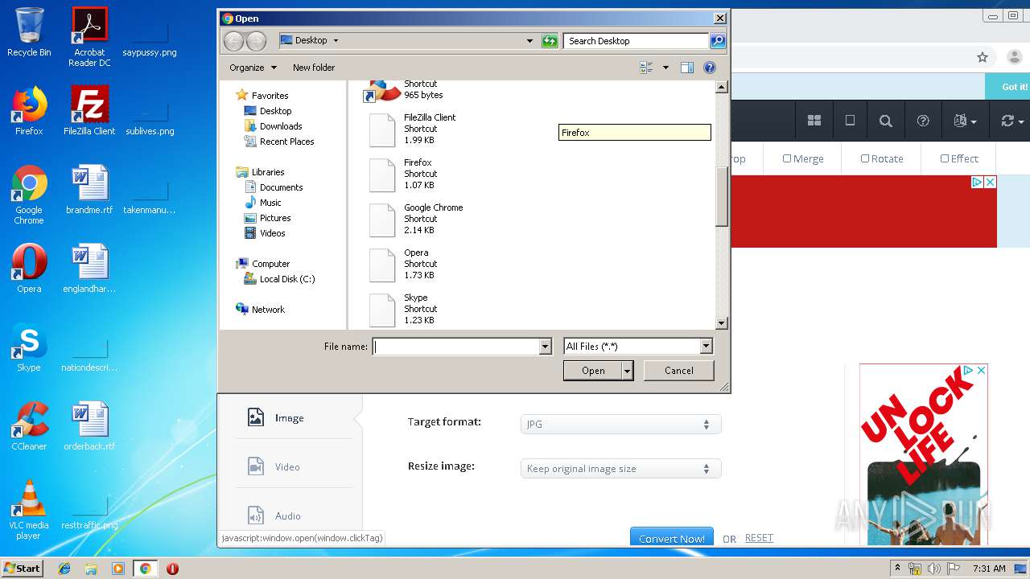Expand view options arrow in dialog
The image size is (1030, 579).
tap(665, 68)
